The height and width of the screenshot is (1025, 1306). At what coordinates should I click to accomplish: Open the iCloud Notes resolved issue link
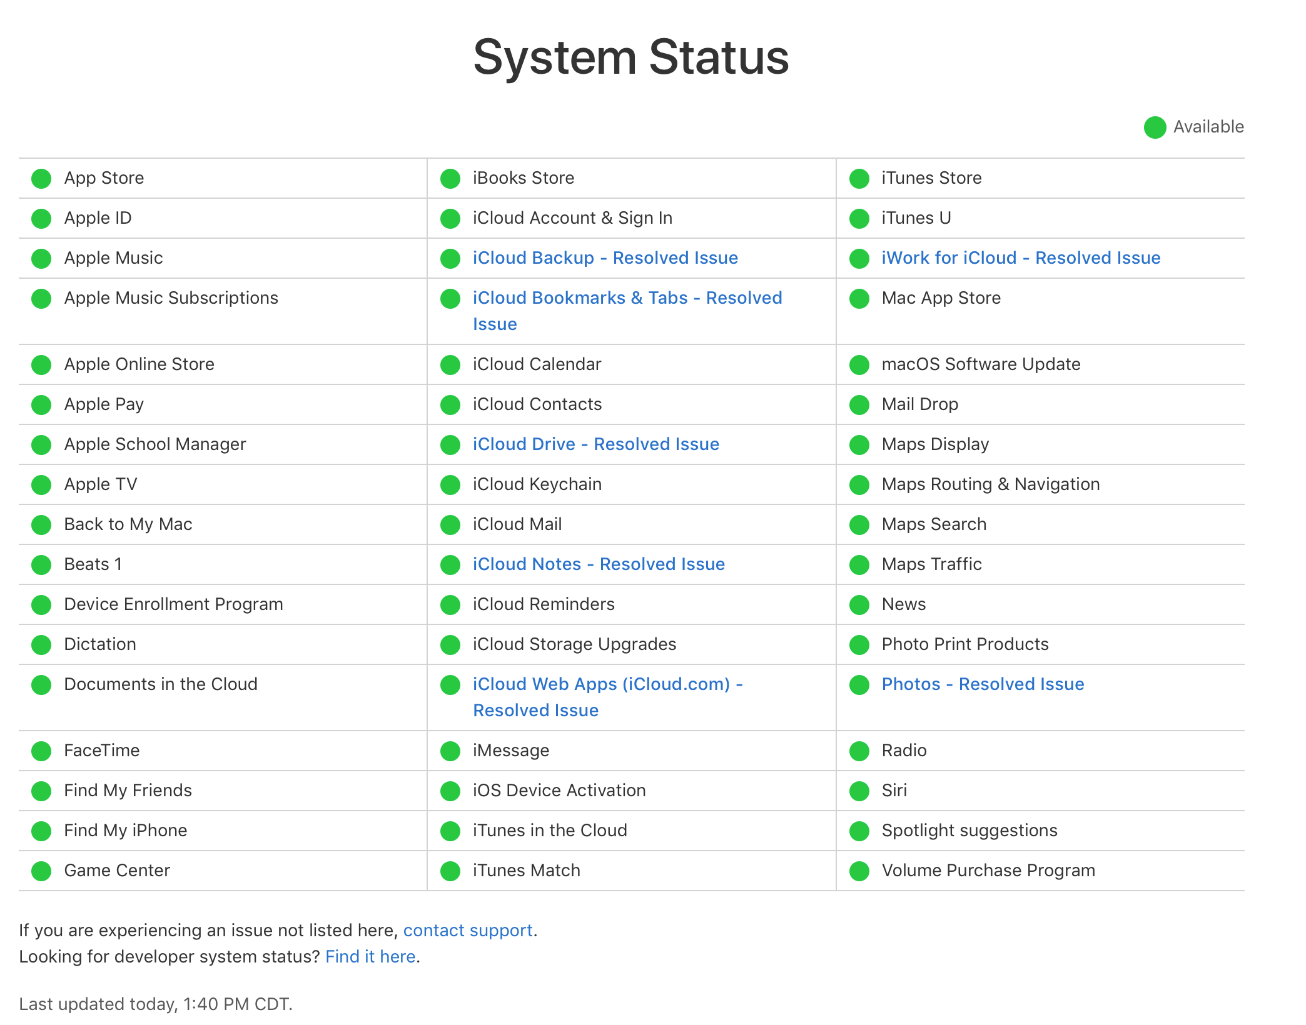[599, 564]
